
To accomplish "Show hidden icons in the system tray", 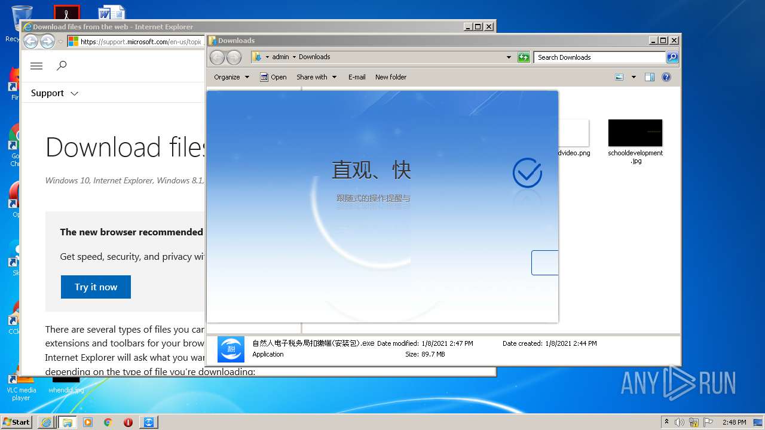I will pos(666,422).
